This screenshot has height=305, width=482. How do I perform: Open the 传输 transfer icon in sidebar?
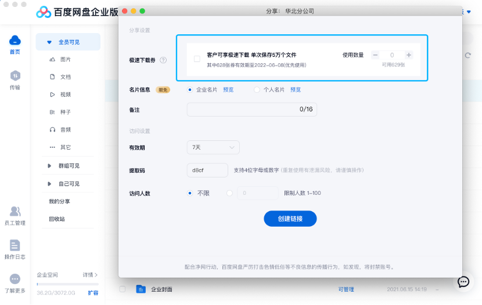pos(15,75)
